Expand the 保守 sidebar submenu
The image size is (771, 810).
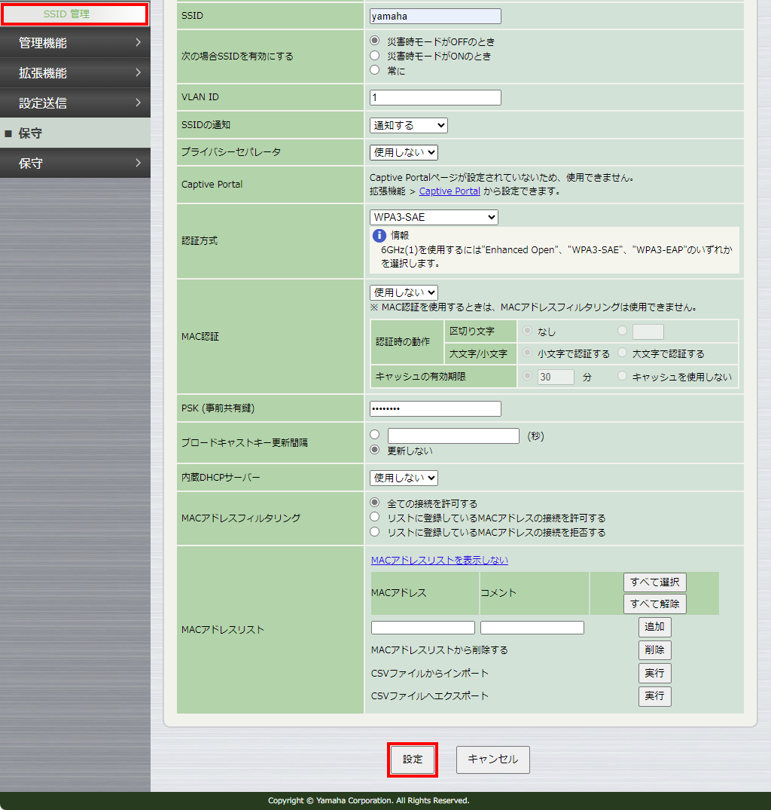[x=75, y=163]
